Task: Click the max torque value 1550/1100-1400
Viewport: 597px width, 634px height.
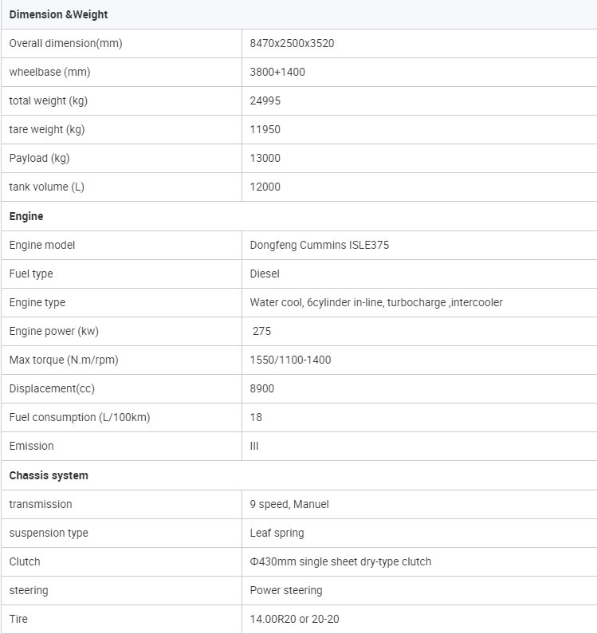Action: pyautogui.click(x=290, y=360)
